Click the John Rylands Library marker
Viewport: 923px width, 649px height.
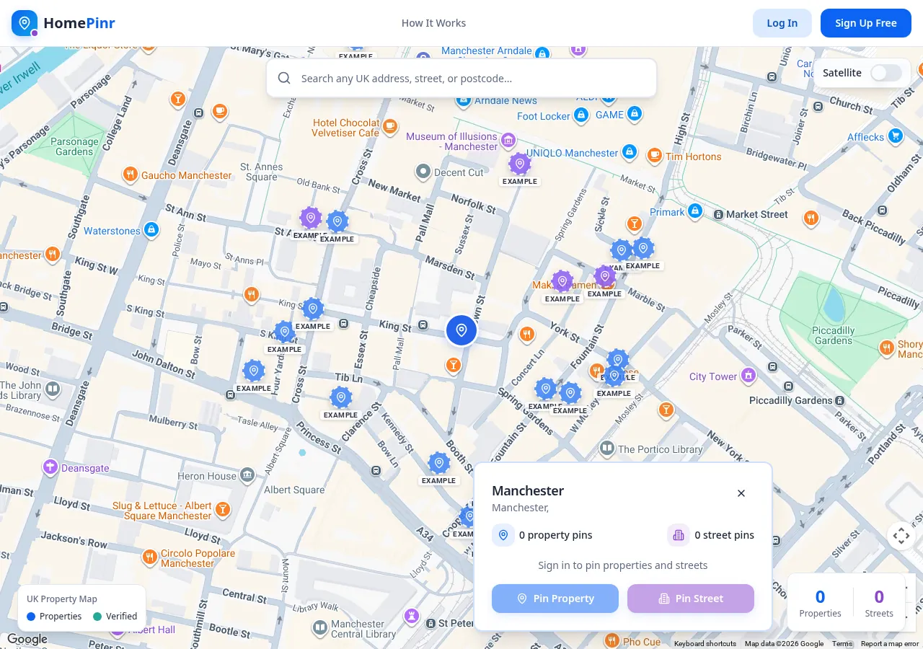52,390
